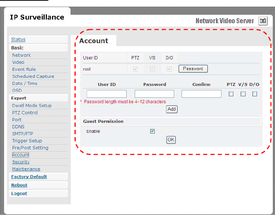Focus the new Password input field

(154, 94)
